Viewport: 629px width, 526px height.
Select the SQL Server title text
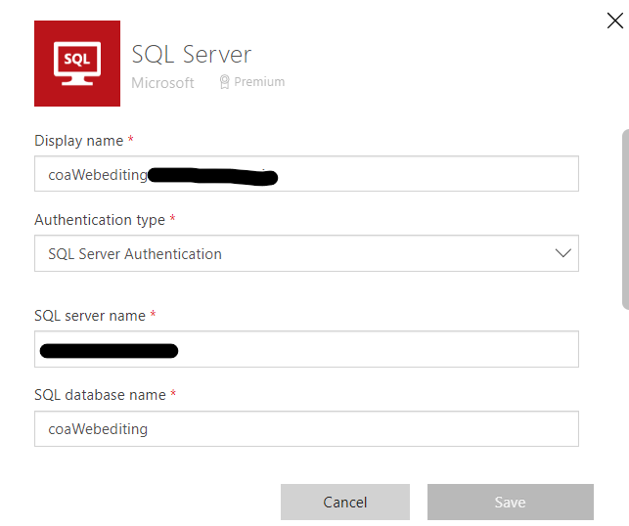click(192, 54)
